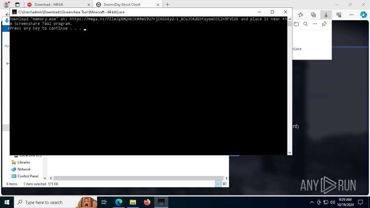Click console window title bar icon

pos(14,12)
